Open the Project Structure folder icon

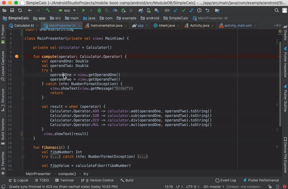(217, 10)
